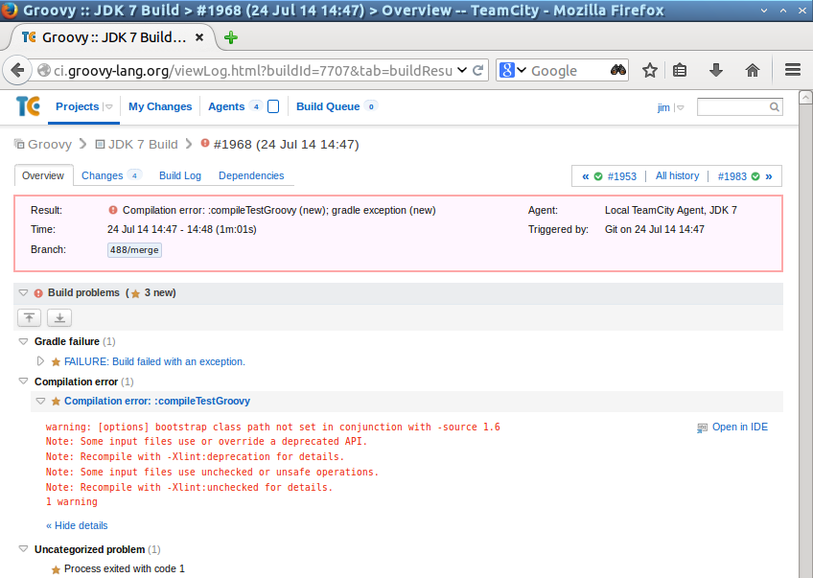The width and height of the screenshot is (813, 578).
Task: Open the jim user dropdown arrow
Action: tap(681, 107)
